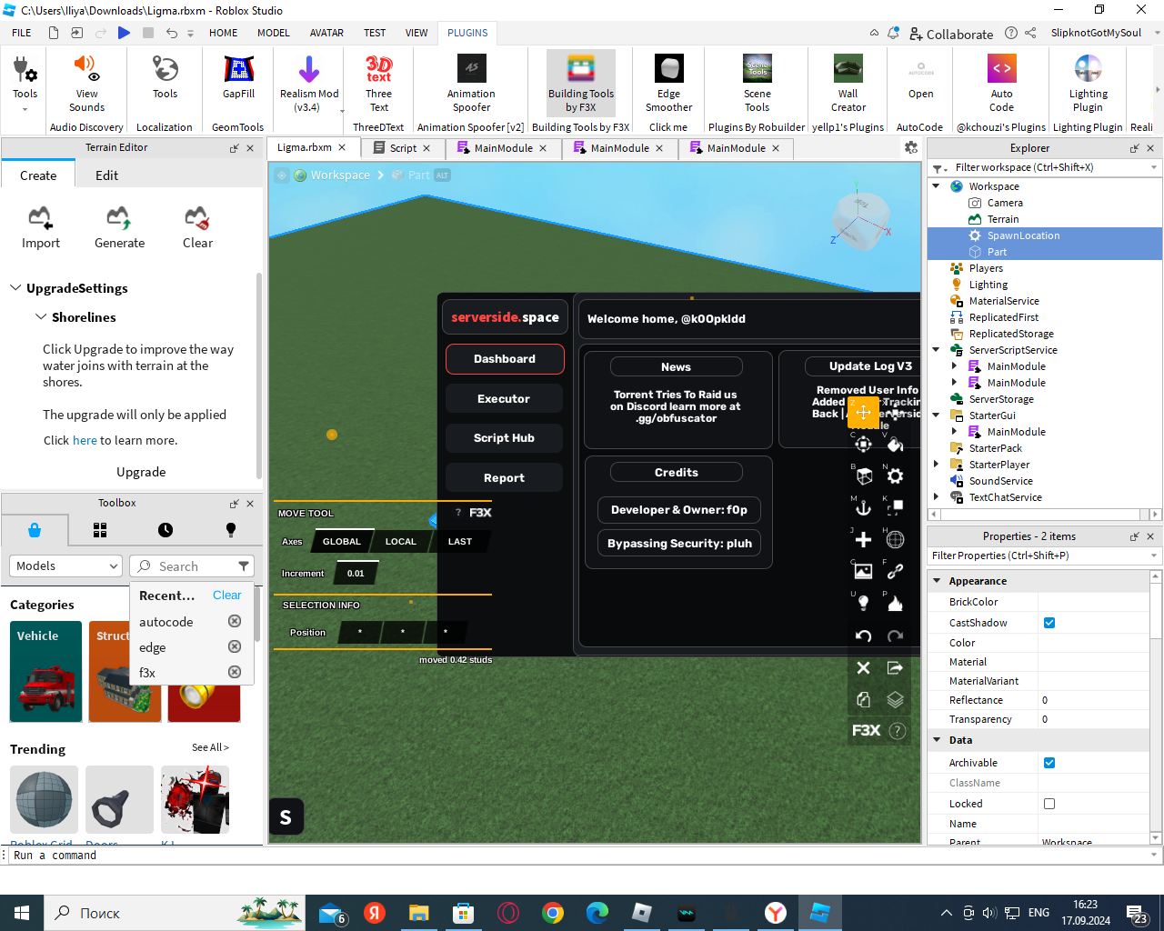Image resolution: width=1164 pixels, height=931 pixels.
Task: Open the Toolbox Recent clock tab
Action: (166, 530)
